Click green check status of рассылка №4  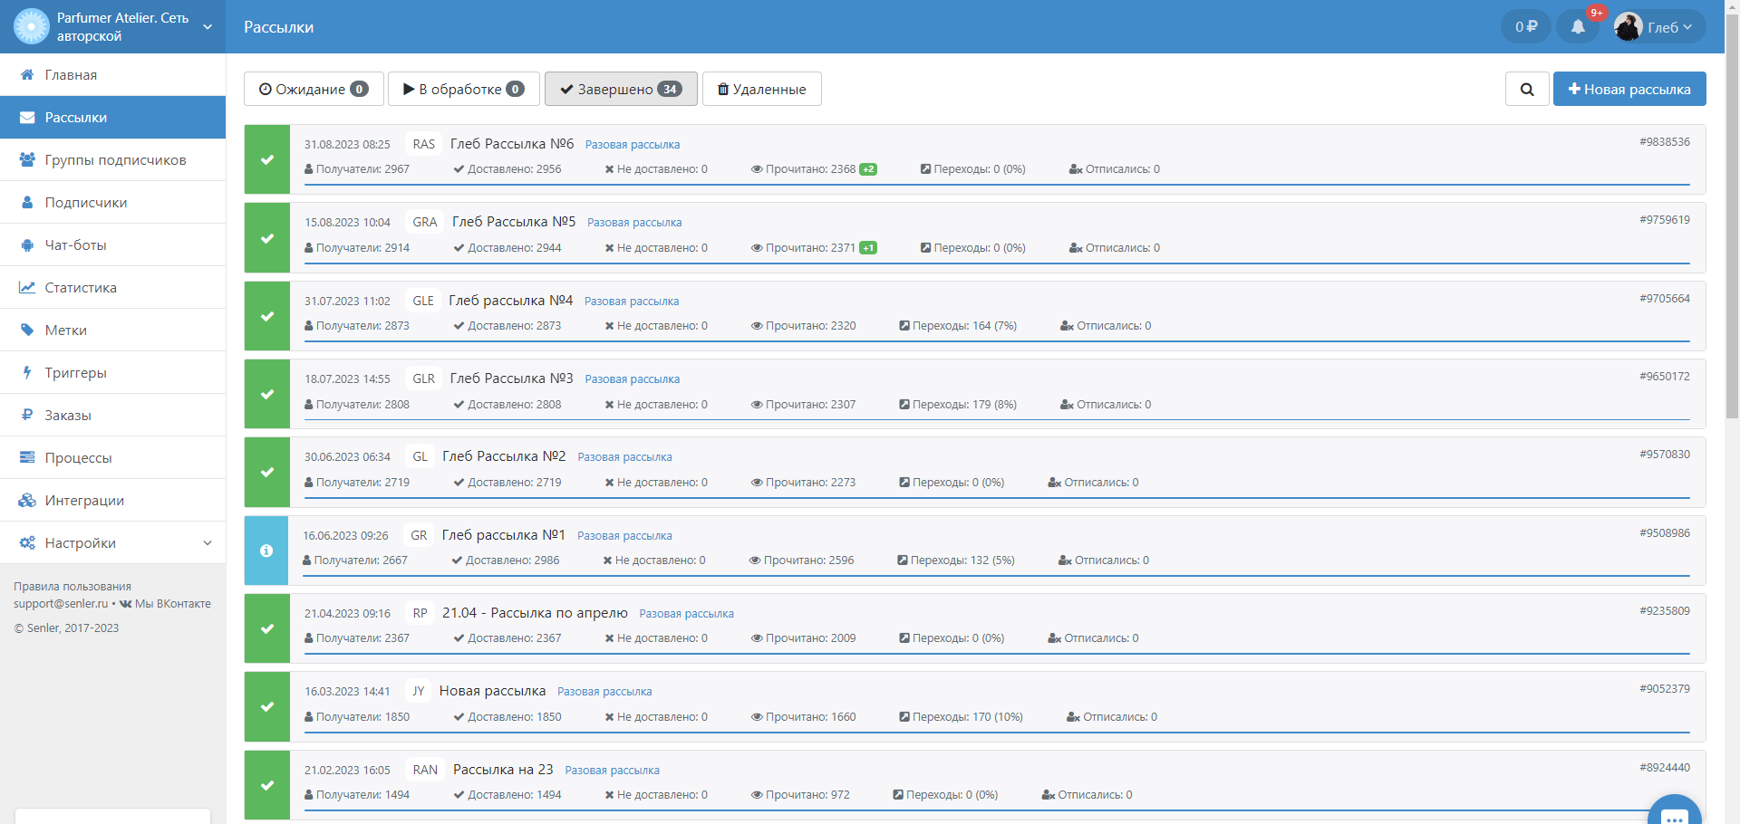pos(267,316)
